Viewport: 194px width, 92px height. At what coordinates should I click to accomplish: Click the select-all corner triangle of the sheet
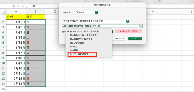pyautogui.click(x=4, y=12)
